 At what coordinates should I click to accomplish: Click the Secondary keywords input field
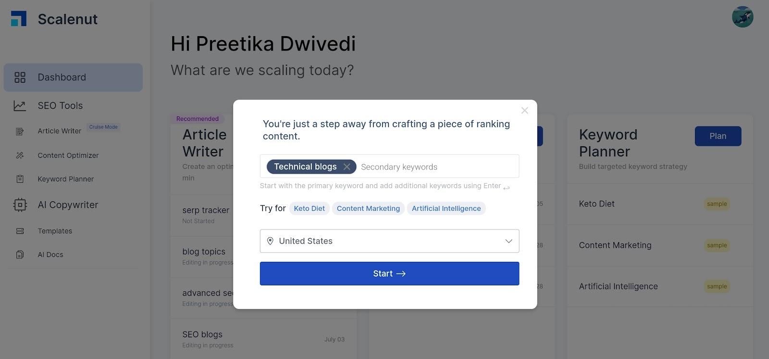click(436, 167)
